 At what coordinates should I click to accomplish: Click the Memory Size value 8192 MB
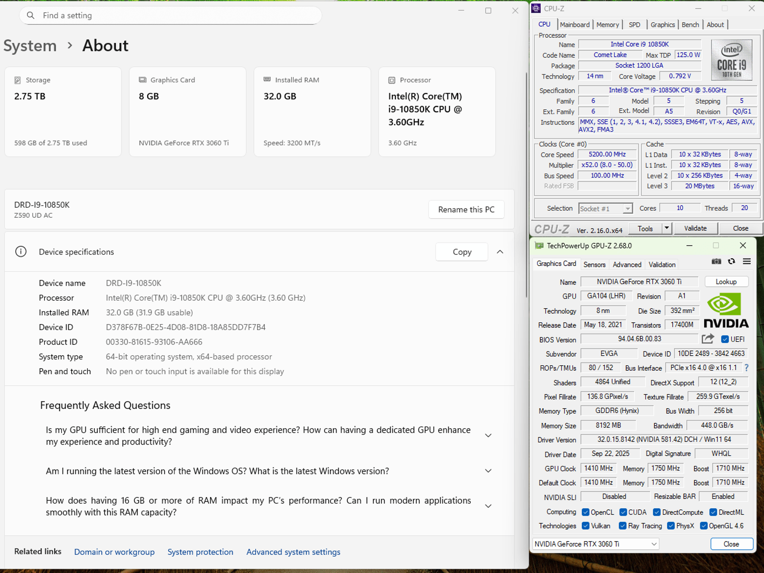pyautogui.click(x=608, y=425)
